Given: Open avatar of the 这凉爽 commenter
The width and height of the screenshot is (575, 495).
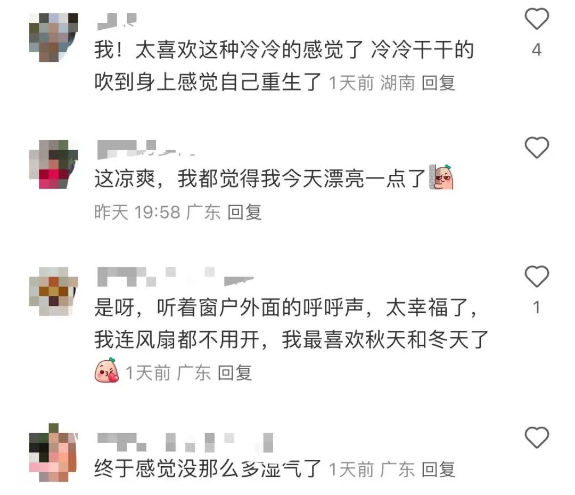Looking at the screenshot, I should (54, 165).
